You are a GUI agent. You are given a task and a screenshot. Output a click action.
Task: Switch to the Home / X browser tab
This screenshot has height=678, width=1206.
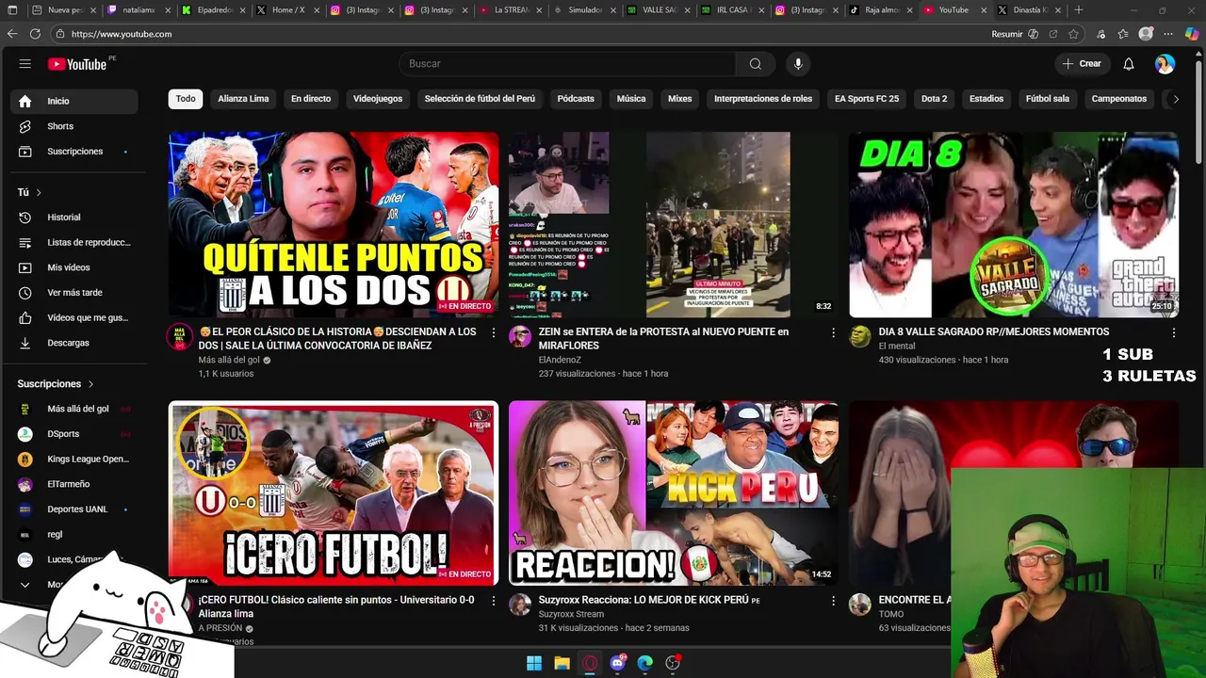click(286, 10)
